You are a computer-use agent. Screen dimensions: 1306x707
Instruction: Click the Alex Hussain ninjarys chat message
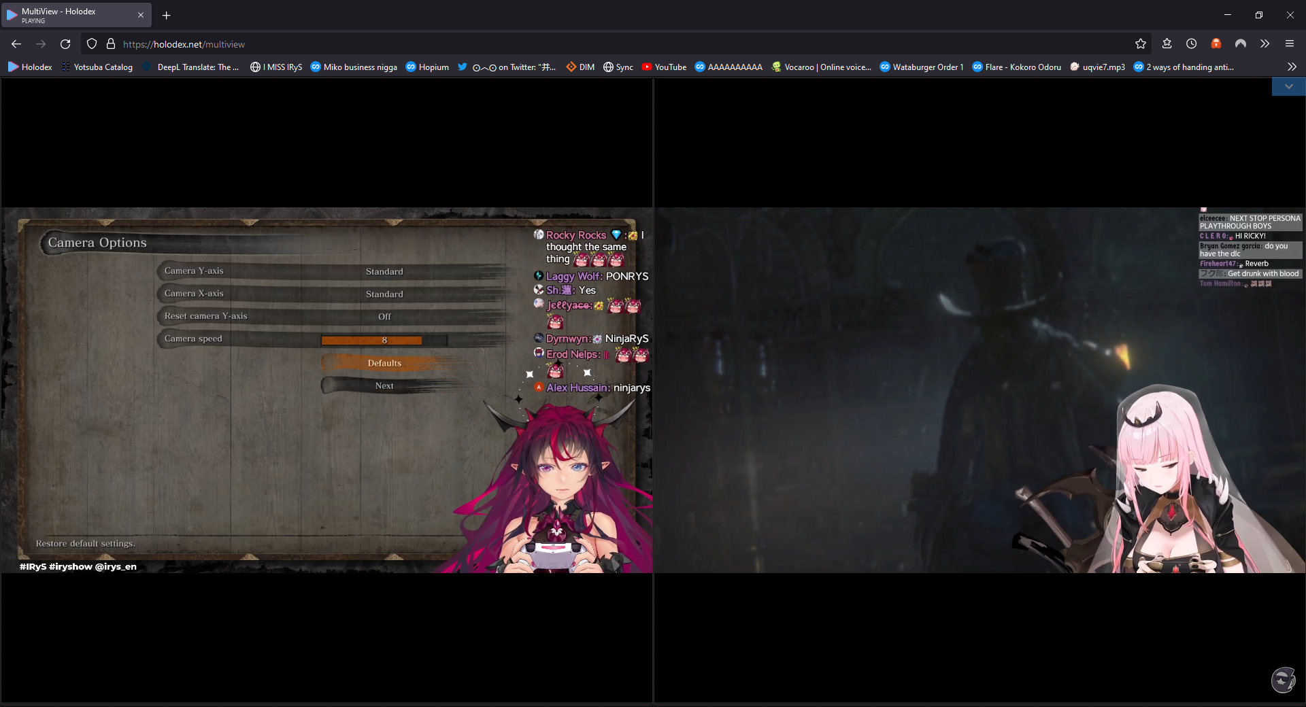point(592,387)
